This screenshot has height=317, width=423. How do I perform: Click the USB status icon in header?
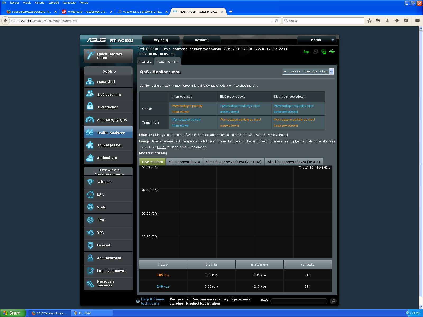click(332, 52)
